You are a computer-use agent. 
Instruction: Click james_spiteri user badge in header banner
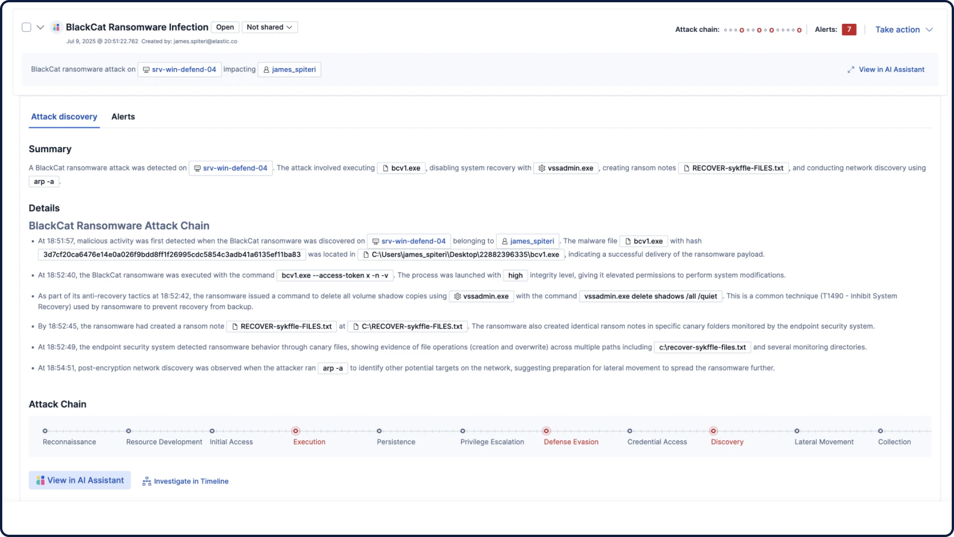coord(290,69)
